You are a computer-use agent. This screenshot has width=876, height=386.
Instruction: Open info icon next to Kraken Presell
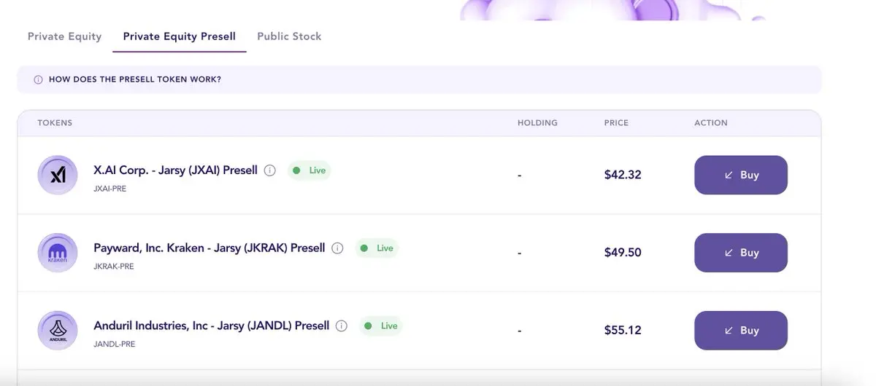pyautogui.click(x=337, y=248)
